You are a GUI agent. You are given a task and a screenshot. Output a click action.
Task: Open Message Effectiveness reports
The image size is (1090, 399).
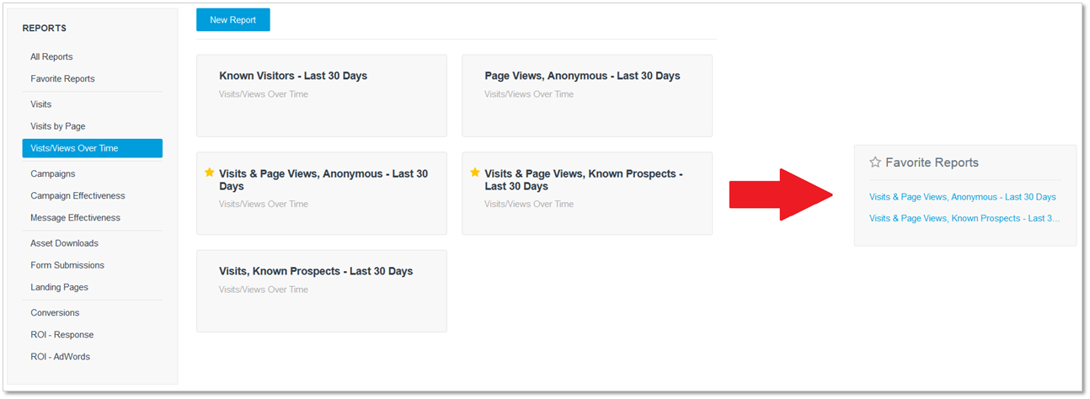pos(76,218)
